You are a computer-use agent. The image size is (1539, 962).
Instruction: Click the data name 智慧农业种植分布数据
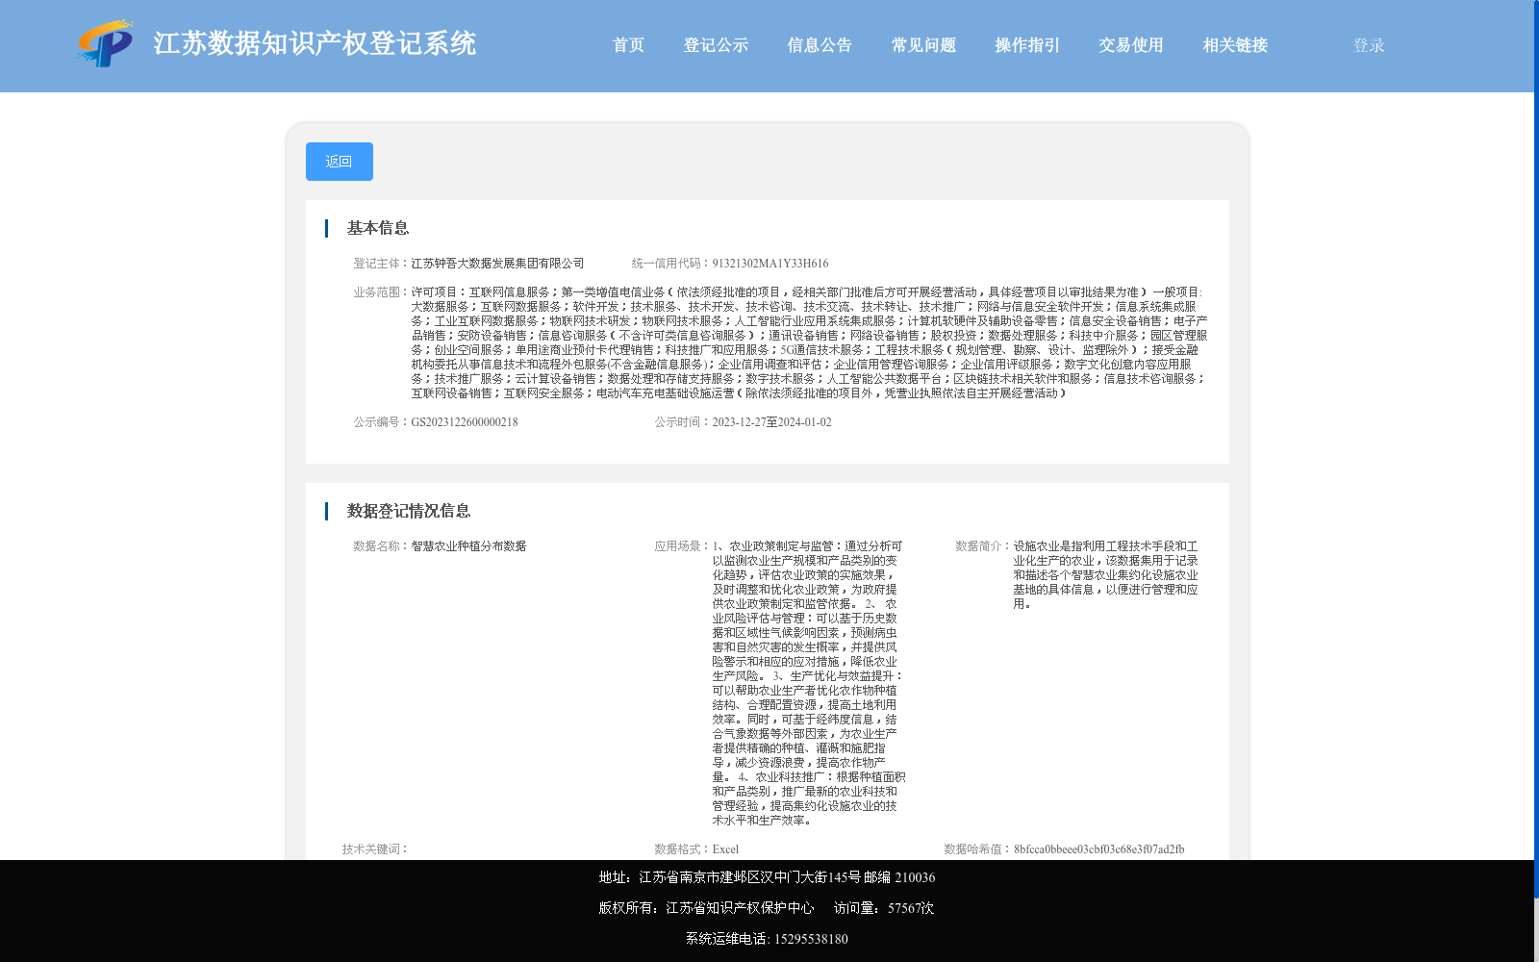468,546
